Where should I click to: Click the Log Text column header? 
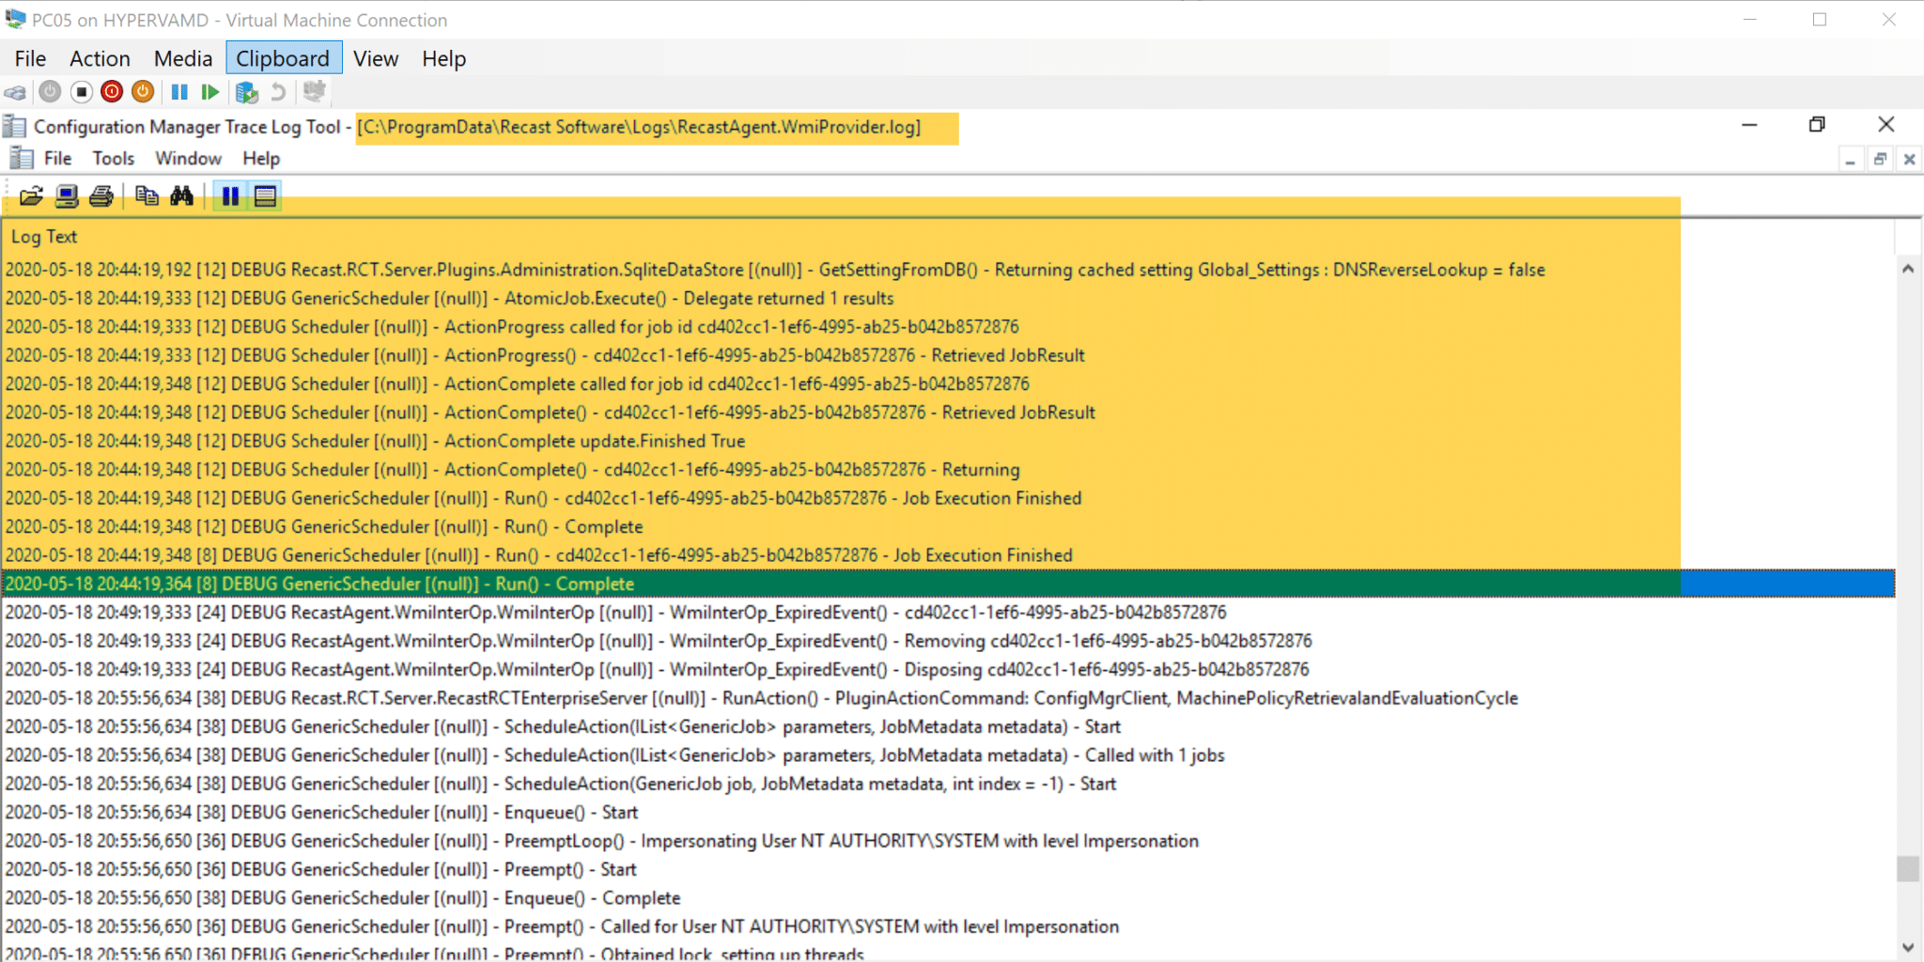pyautogui.click(x=44, y=238)
